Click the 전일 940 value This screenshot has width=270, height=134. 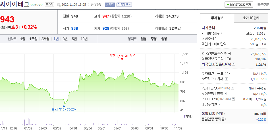coord(74,16)
